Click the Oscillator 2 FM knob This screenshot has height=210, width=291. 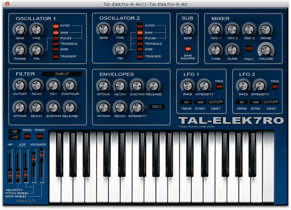120,50
